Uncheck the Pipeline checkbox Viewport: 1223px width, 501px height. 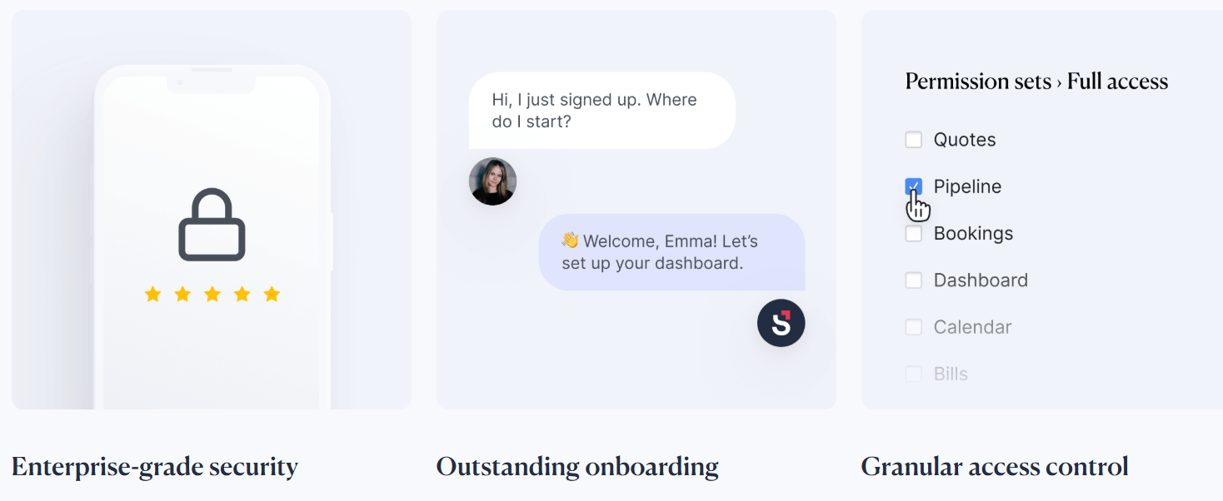pos(914,186)
